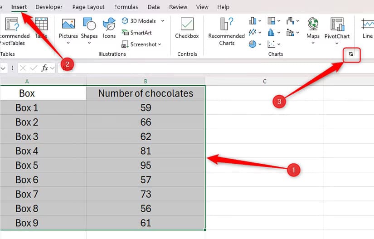This screenshot has height=239, width=374.
Task: Expand the column chart dropdown arrow
Action: click(x=260, y=21)
